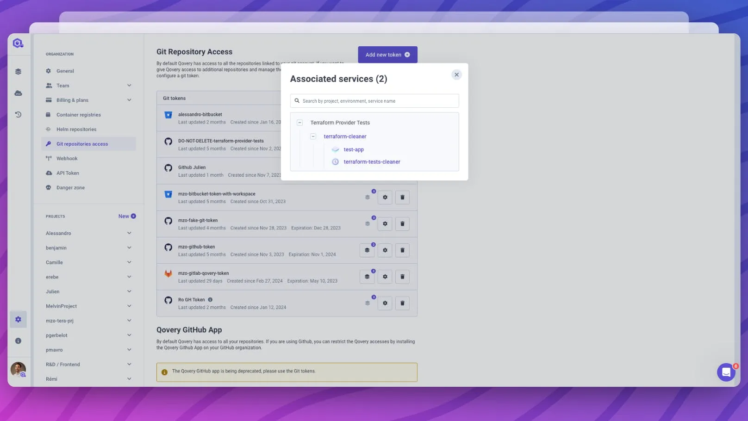Select the DO-NOT-DELETE-terraform-provider-tests token
The height and width of the screenshot is (421, 748).
219,144
